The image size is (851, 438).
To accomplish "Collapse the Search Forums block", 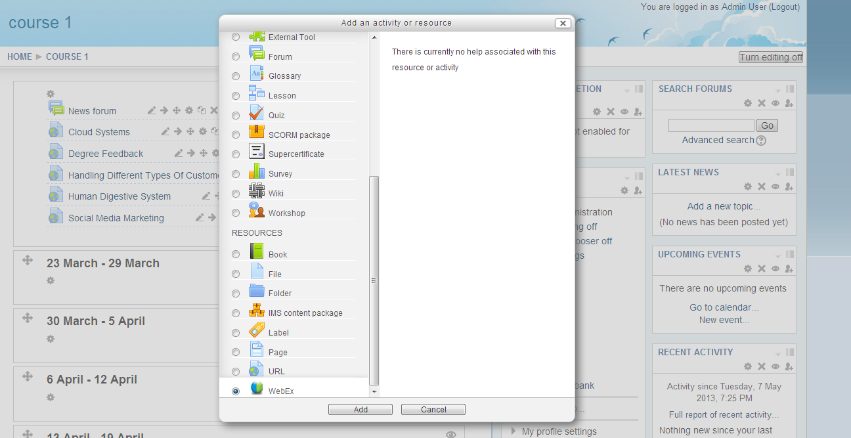I will click(778, 89).
